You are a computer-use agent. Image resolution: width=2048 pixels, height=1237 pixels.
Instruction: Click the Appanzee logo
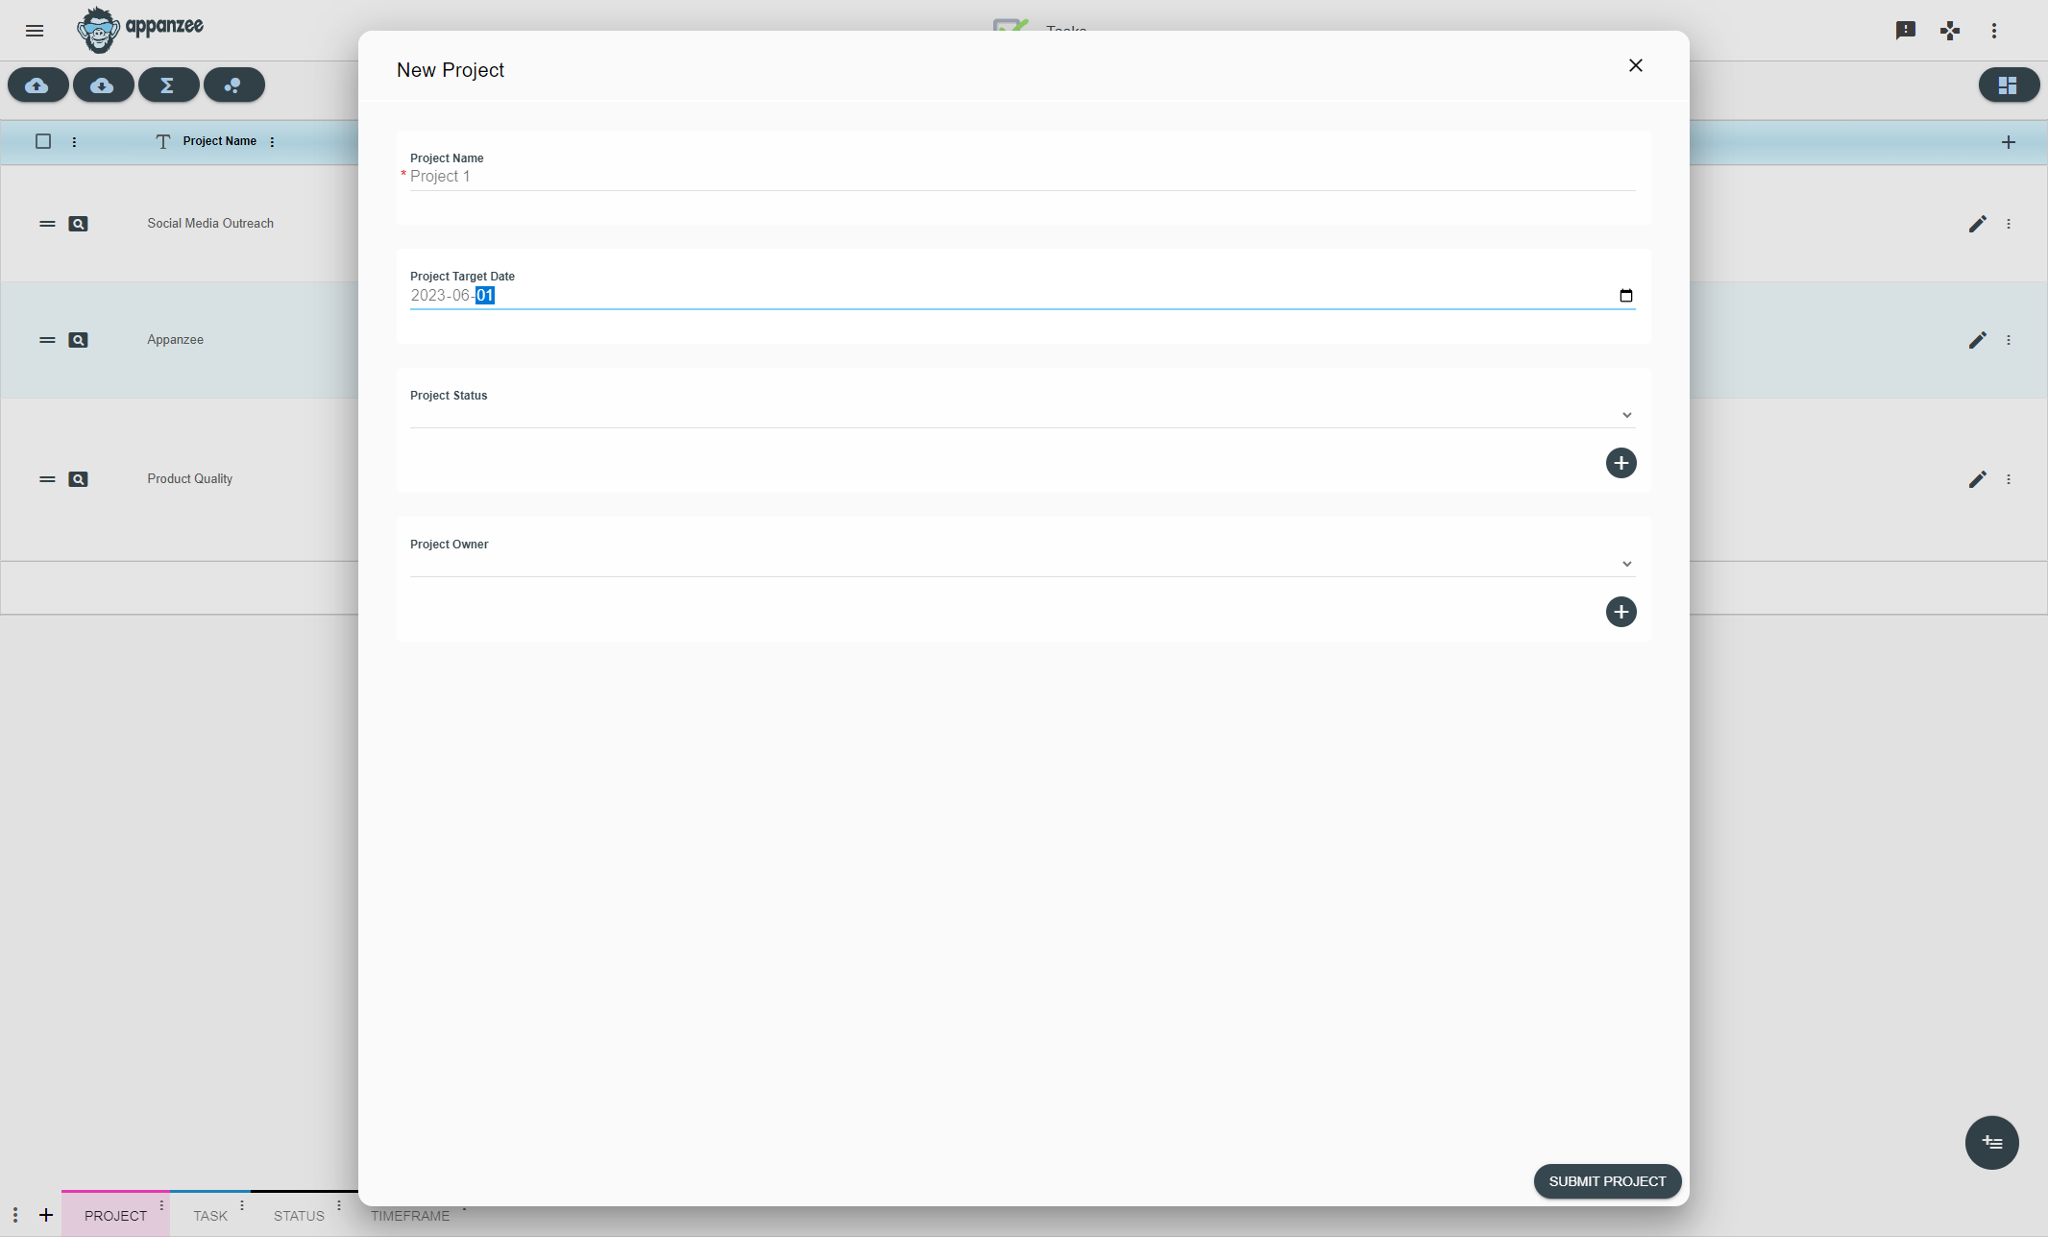pyautogui.click(x=141, y=30)
